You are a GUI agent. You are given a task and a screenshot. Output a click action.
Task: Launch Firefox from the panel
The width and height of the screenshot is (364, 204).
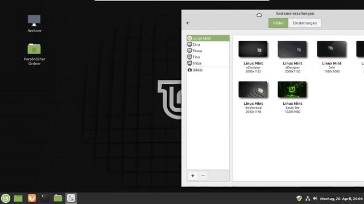(x=32, y=198)
